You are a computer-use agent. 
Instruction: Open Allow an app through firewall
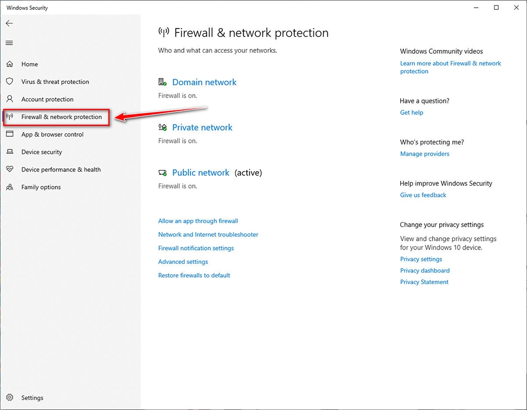198,220
